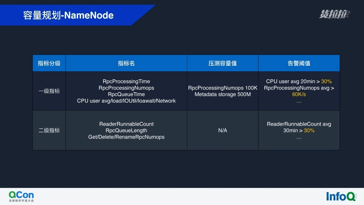Click the ReaderRunnableCount avg threshold line
364x205 pixels.
click(x=299, y=124)
